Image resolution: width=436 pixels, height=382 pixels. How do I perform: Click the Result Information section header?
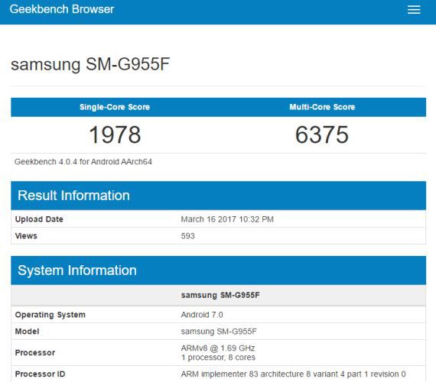click(218, 196)
